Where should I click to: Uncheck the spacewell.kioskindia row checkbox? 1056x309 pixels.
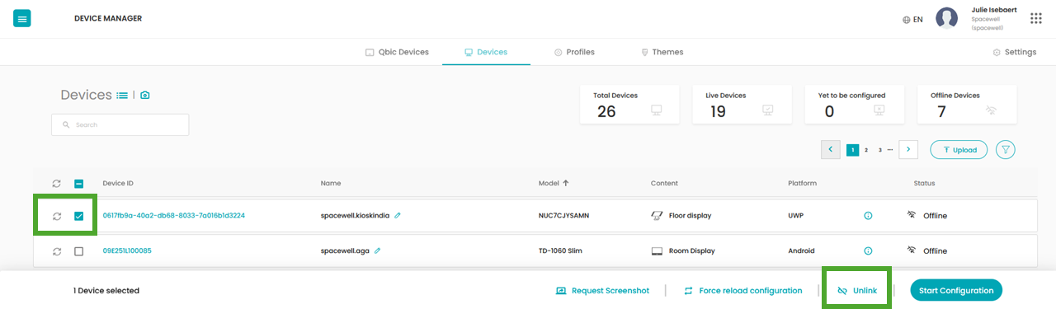coord(79,216)
